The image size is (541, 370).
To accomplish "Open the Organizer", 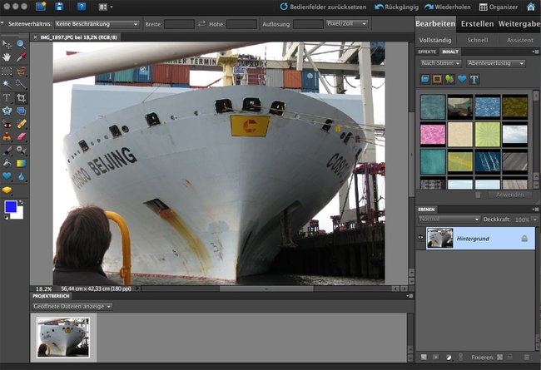I will pos(499,7).
